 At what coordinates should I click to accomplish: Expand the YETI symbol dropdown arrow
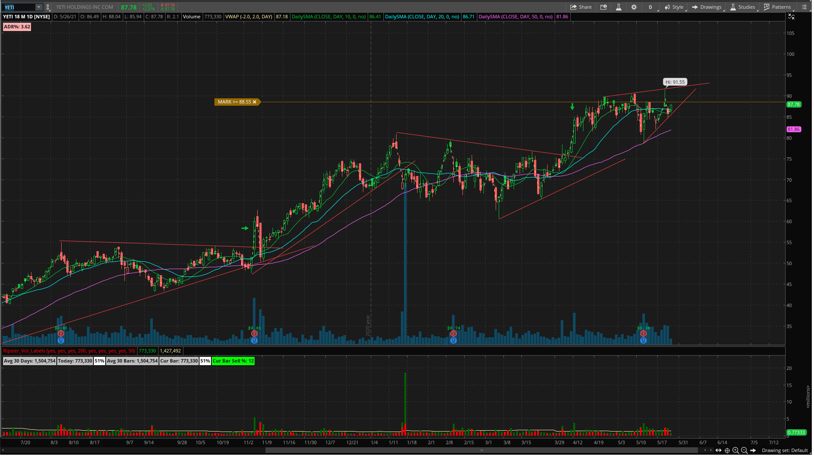(x=38, y=7)
